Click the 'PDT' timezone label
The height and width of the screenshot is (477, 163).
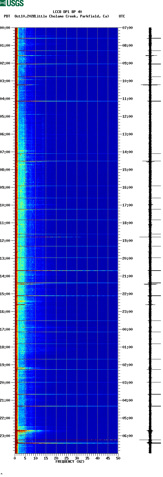[7, 16]
